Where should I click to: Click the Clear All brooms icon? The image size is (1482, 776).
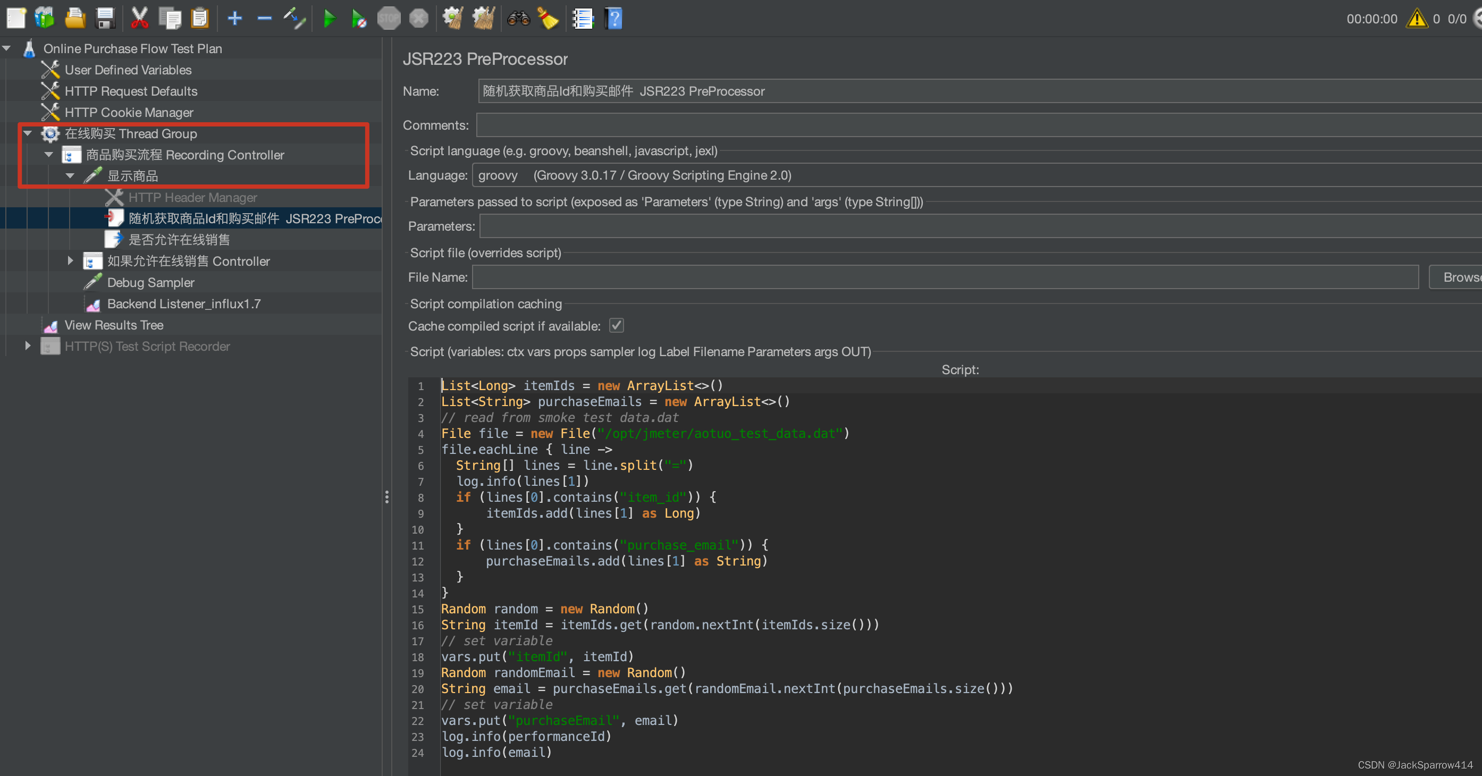point(484,19)
